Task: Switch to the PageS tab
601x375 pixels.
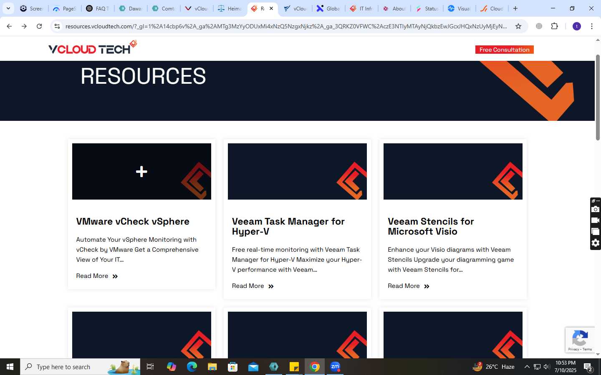Action: [x=64, y=8]
